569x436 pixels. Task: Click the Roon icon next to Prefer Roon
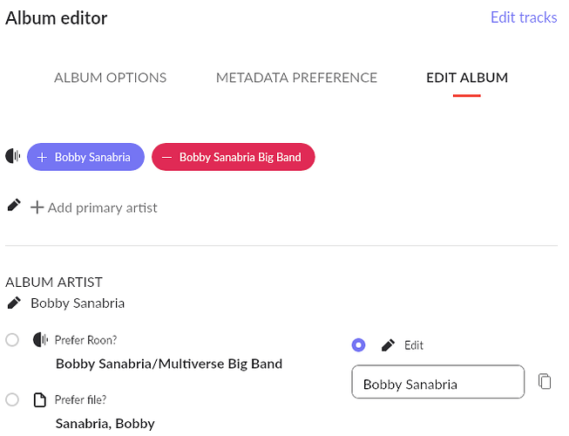(x=39, y=339)
